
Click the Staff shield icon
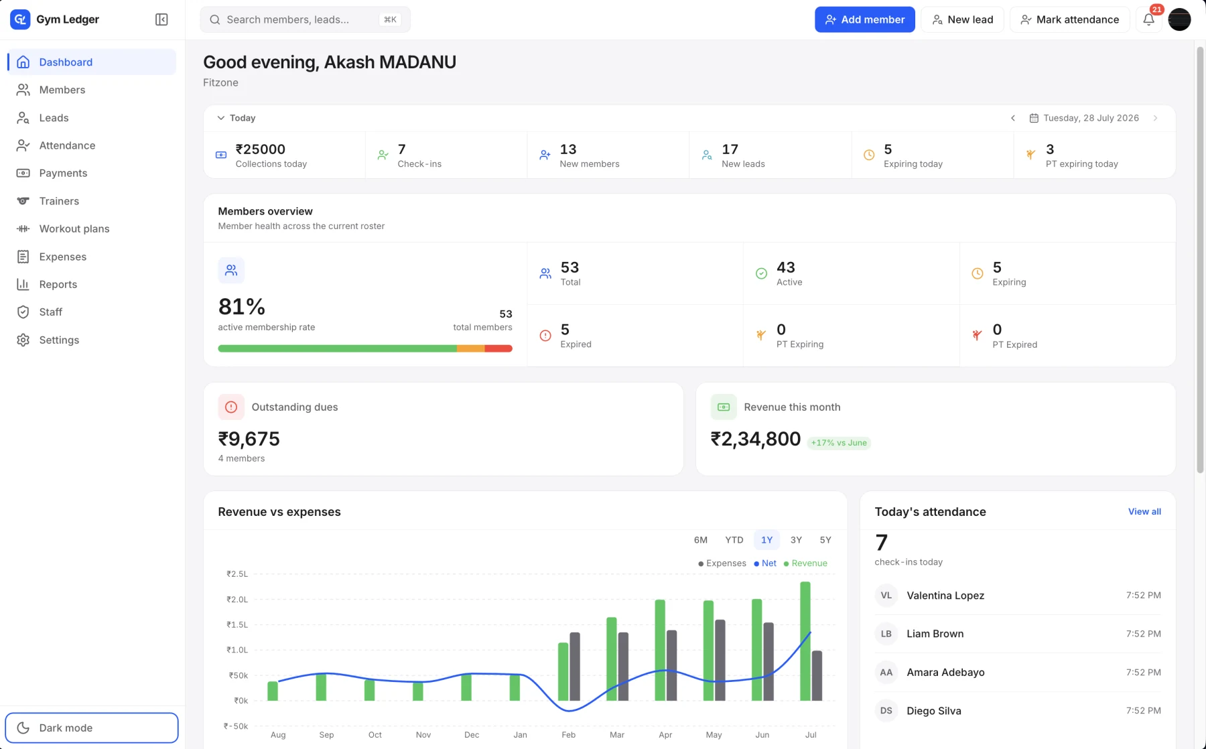point(23,312)
